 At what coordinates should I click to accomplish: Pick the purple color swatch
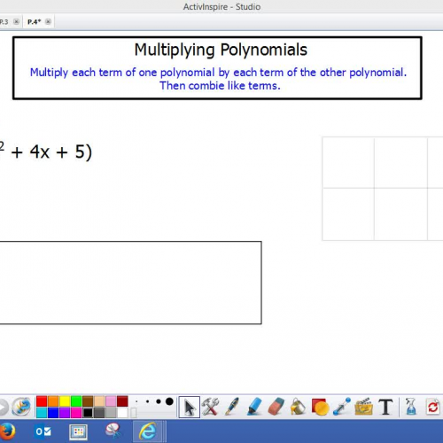pyautogui.click(x=65, y=413)
